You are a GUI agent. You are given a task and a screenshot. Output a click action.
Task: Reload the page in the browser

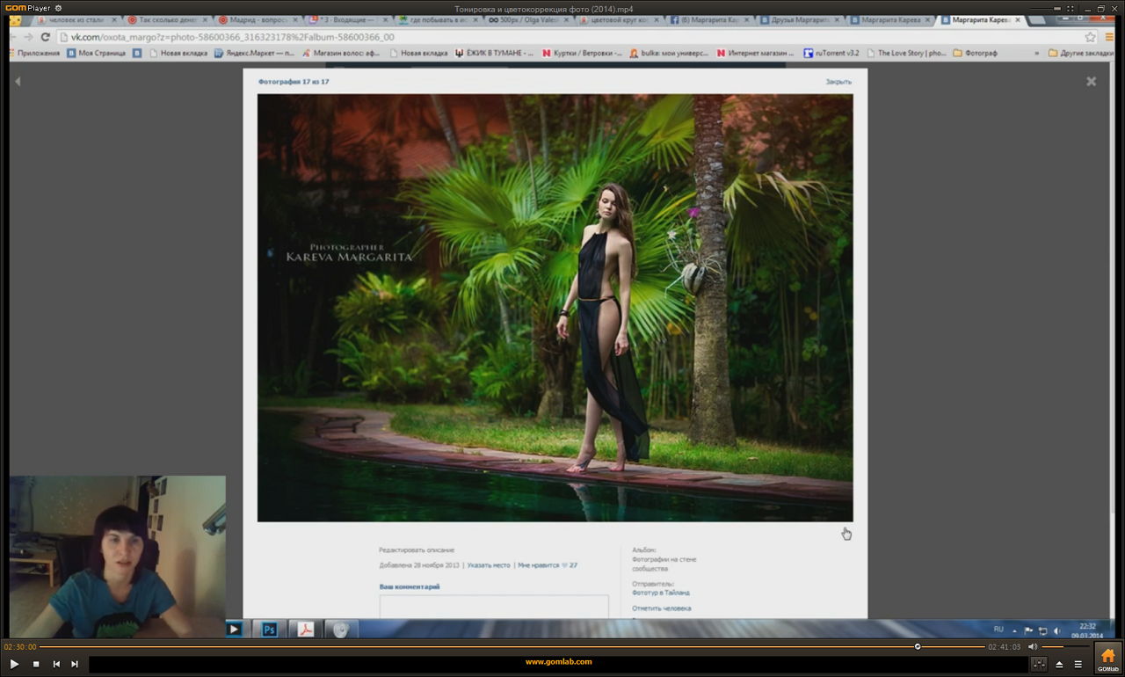[x=46, y=37]
